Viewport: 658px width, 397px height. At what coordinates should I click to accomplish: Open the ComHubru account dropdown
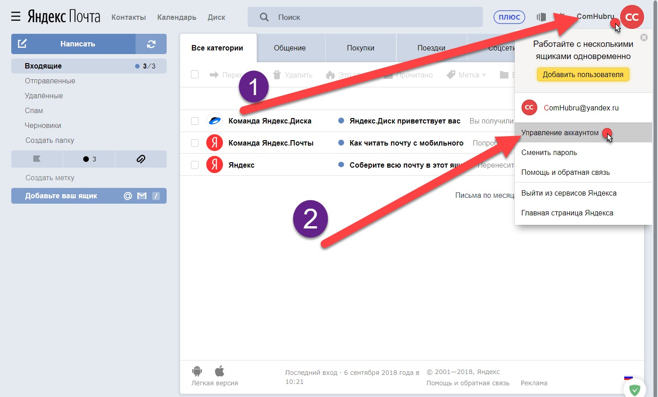pyautogui.click(x=595, y=17)
